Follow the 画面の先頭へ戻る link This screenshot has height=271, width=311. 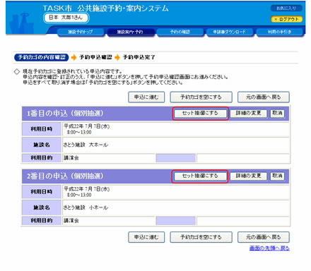click(x=269, y=248)
